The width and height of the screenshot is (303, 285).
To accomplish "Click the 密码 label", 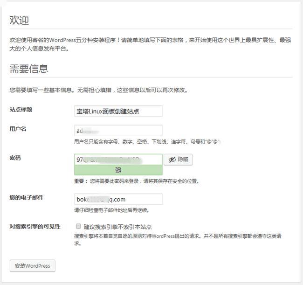I will coord(15,158).
